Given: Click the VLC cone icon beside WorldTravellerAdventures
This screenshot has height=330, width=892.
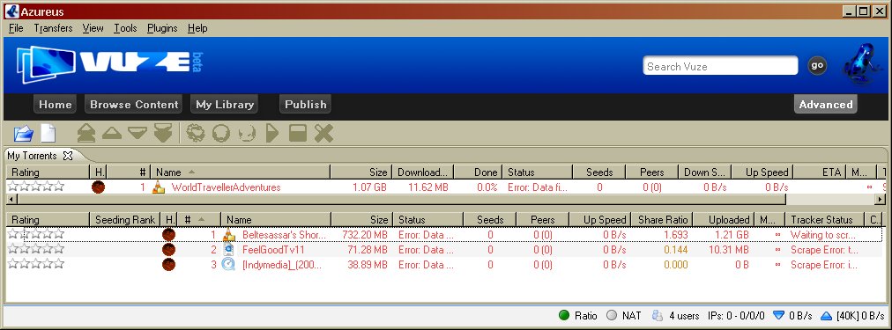Looking at the screenshot, I should point(158,187).
